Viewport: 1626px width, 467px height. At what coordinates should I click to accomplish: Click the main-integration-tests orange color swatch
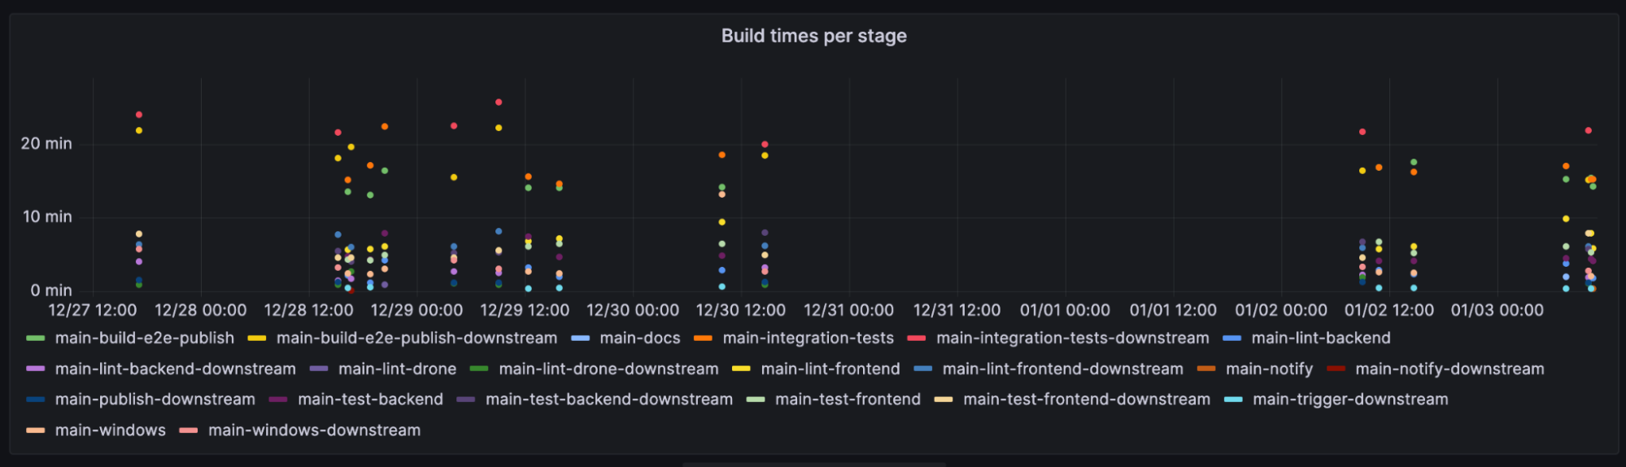pos(704,338)
